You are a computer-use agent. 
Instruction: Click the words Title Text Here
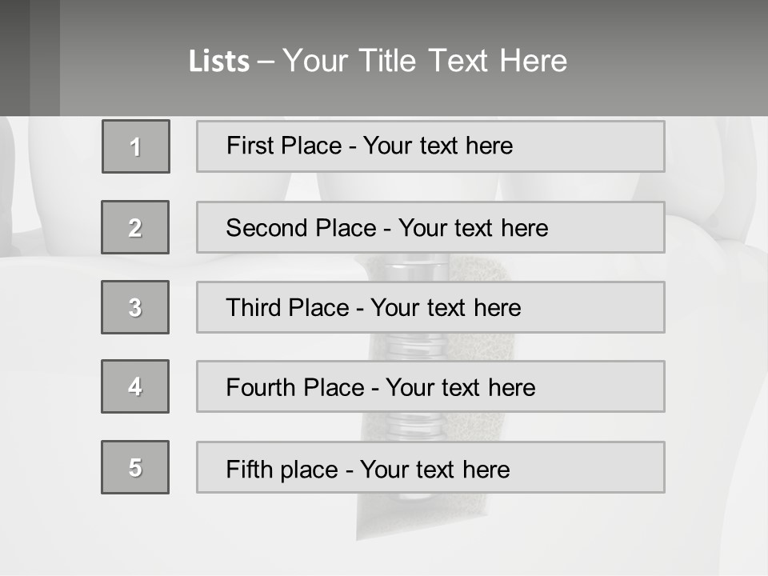[463, 61]
